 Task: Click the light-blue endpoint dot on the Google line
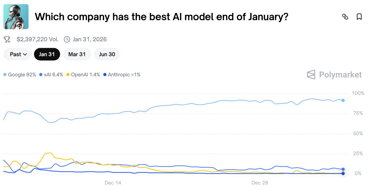point(343,100)
